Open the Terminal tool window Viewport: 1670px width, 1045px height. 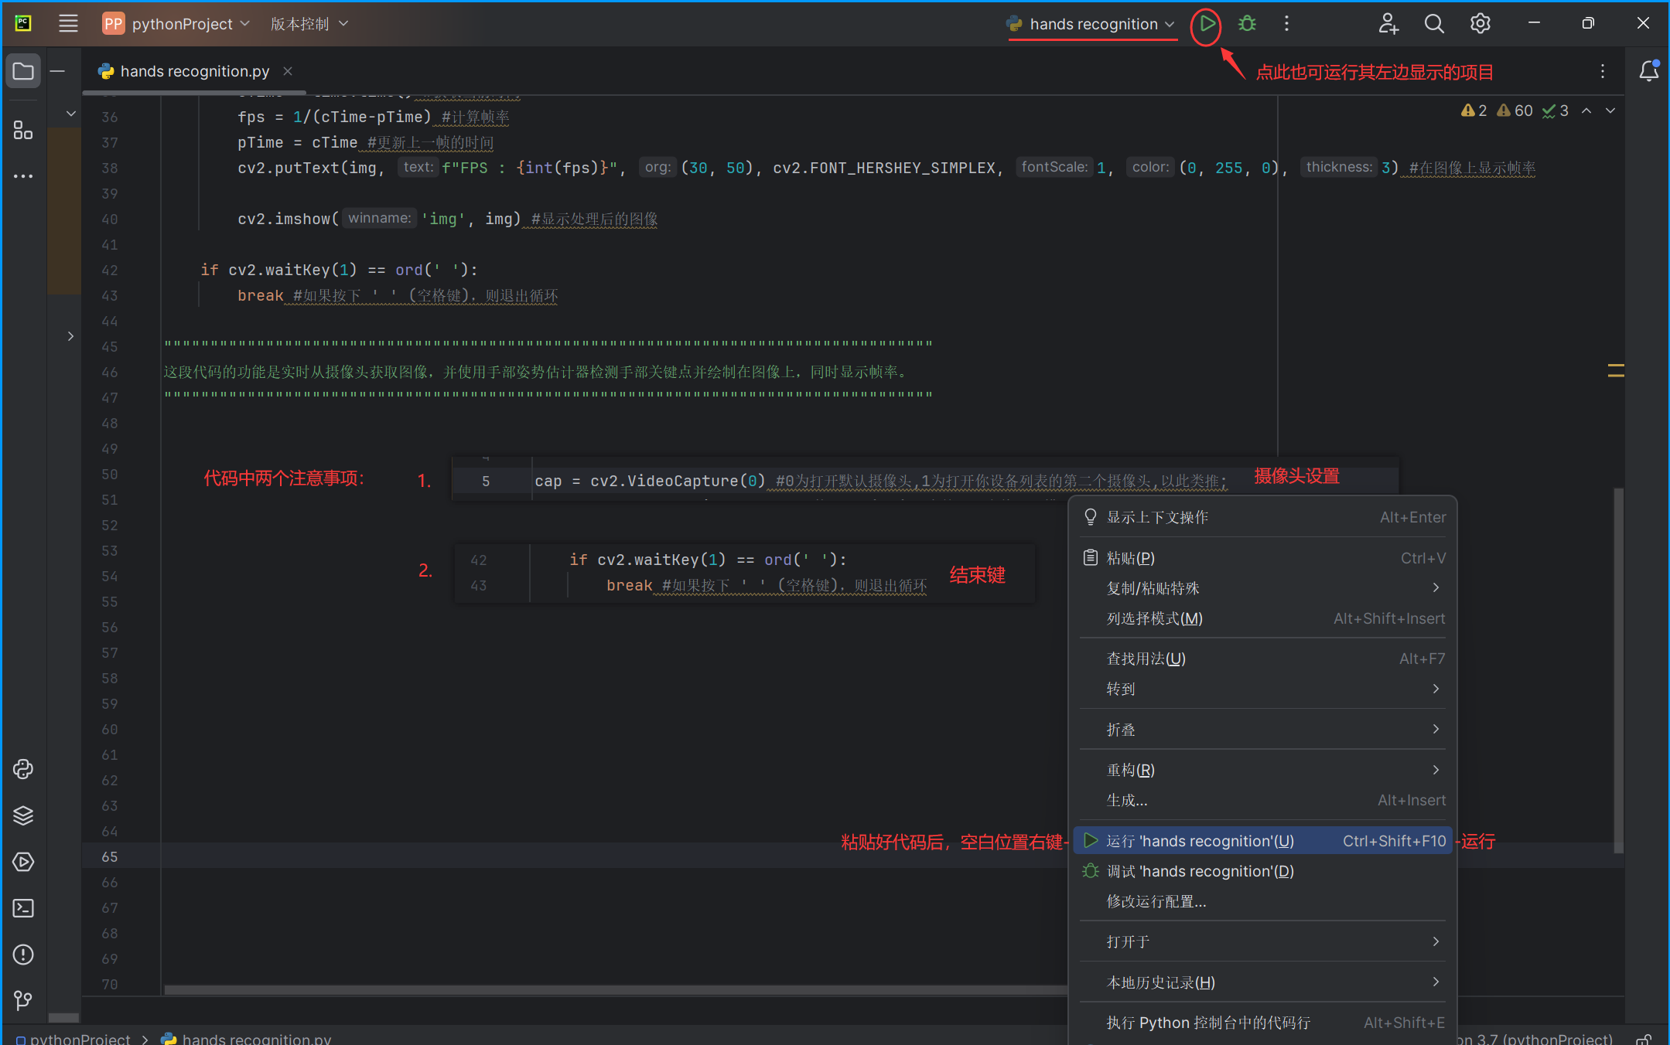23,908
